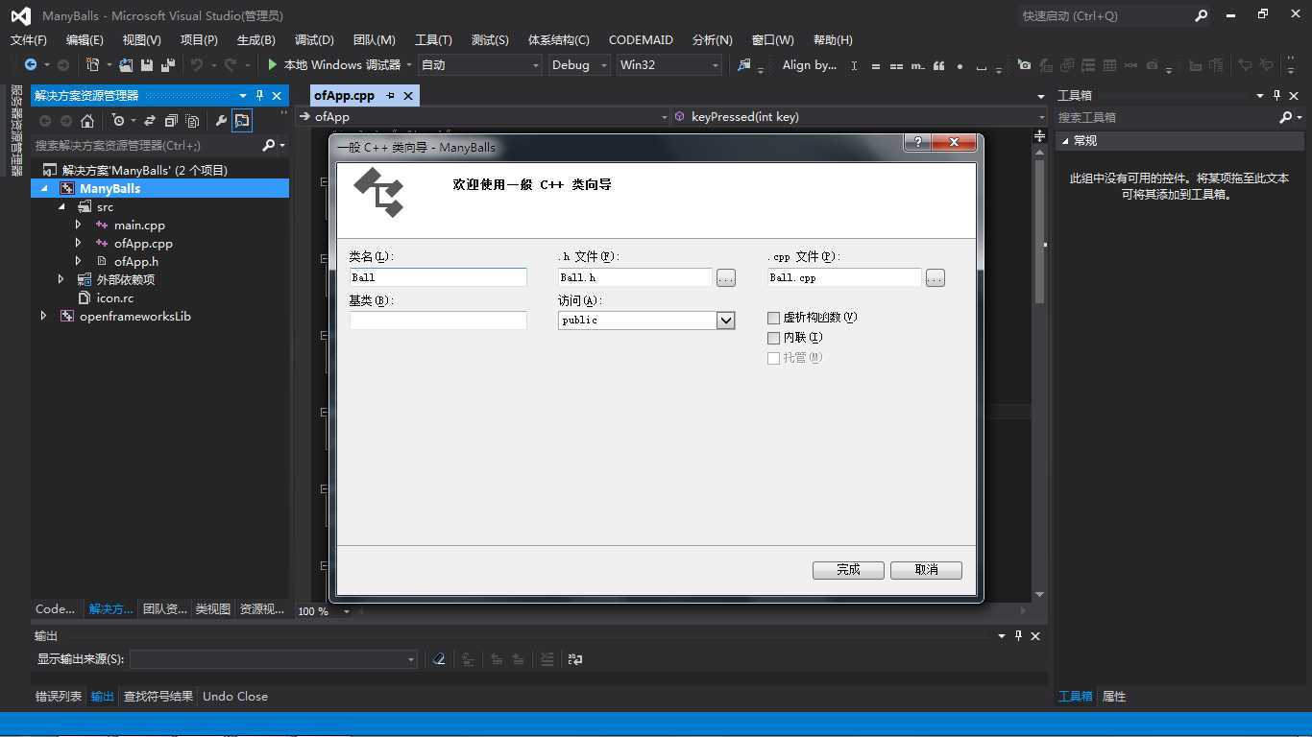Collapse the src folder node
The width and height of the screenshot is (1312, 737).
(62, 206)
